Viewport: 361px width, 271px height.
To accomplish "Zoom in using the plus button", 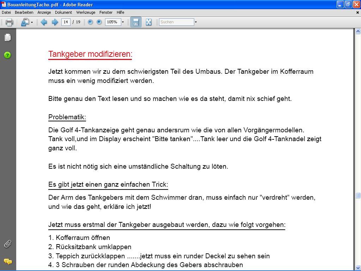I will tap(99, 22).
